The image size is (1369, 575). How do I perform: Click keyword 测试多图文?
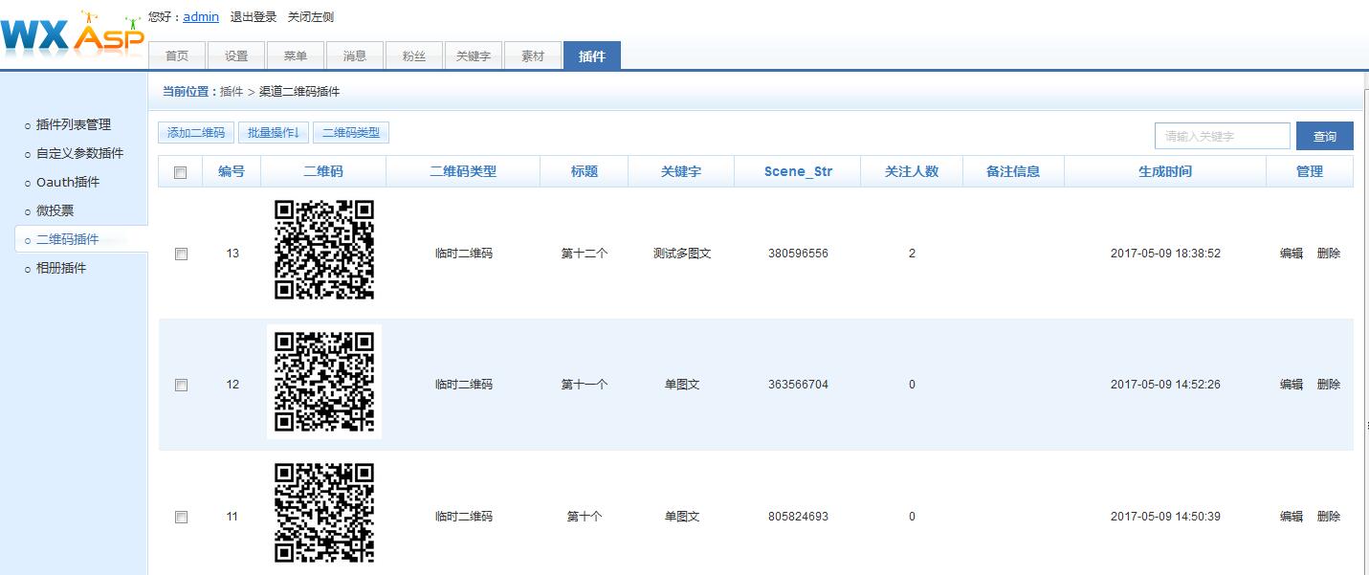click(682, 254)
